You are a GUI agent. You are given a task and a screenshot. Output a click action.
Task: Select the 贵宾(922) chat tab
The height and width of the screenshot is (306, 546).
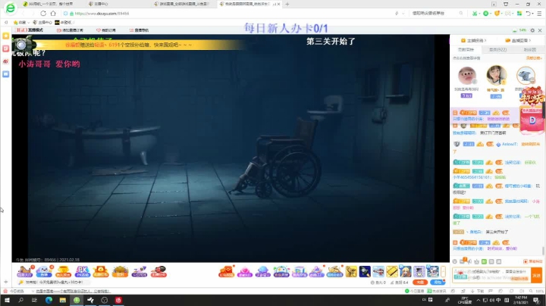pyautogui.click(x=497, y=50)
